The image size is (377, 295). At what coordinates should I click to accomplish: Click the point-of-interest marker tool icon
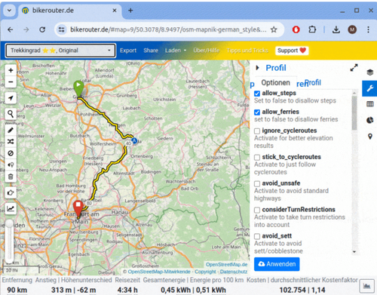pos(11,164)
